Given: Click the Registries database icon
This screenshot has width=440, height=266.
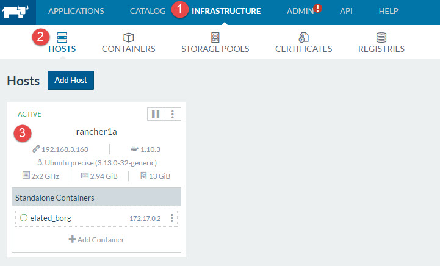Looking at the screenshot, I should [381, 37].
